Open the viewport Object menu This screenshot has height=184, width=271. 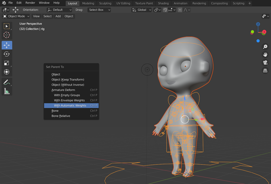[69, 16]
